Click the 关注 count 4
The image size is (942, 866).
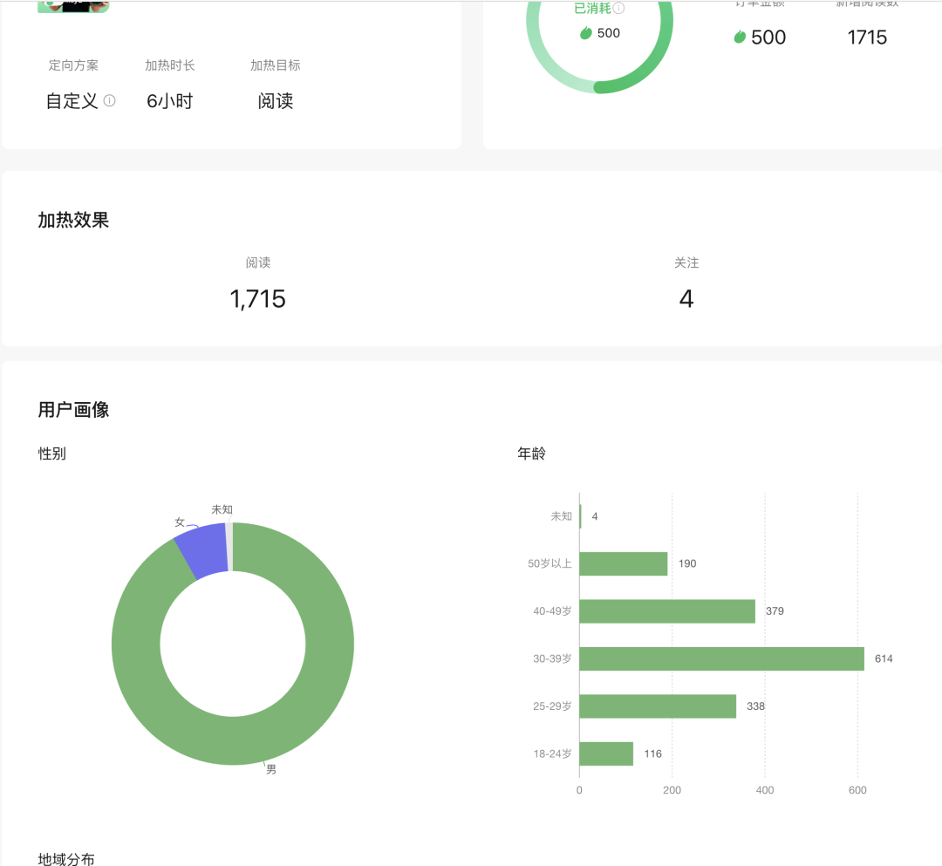(686, 299)
